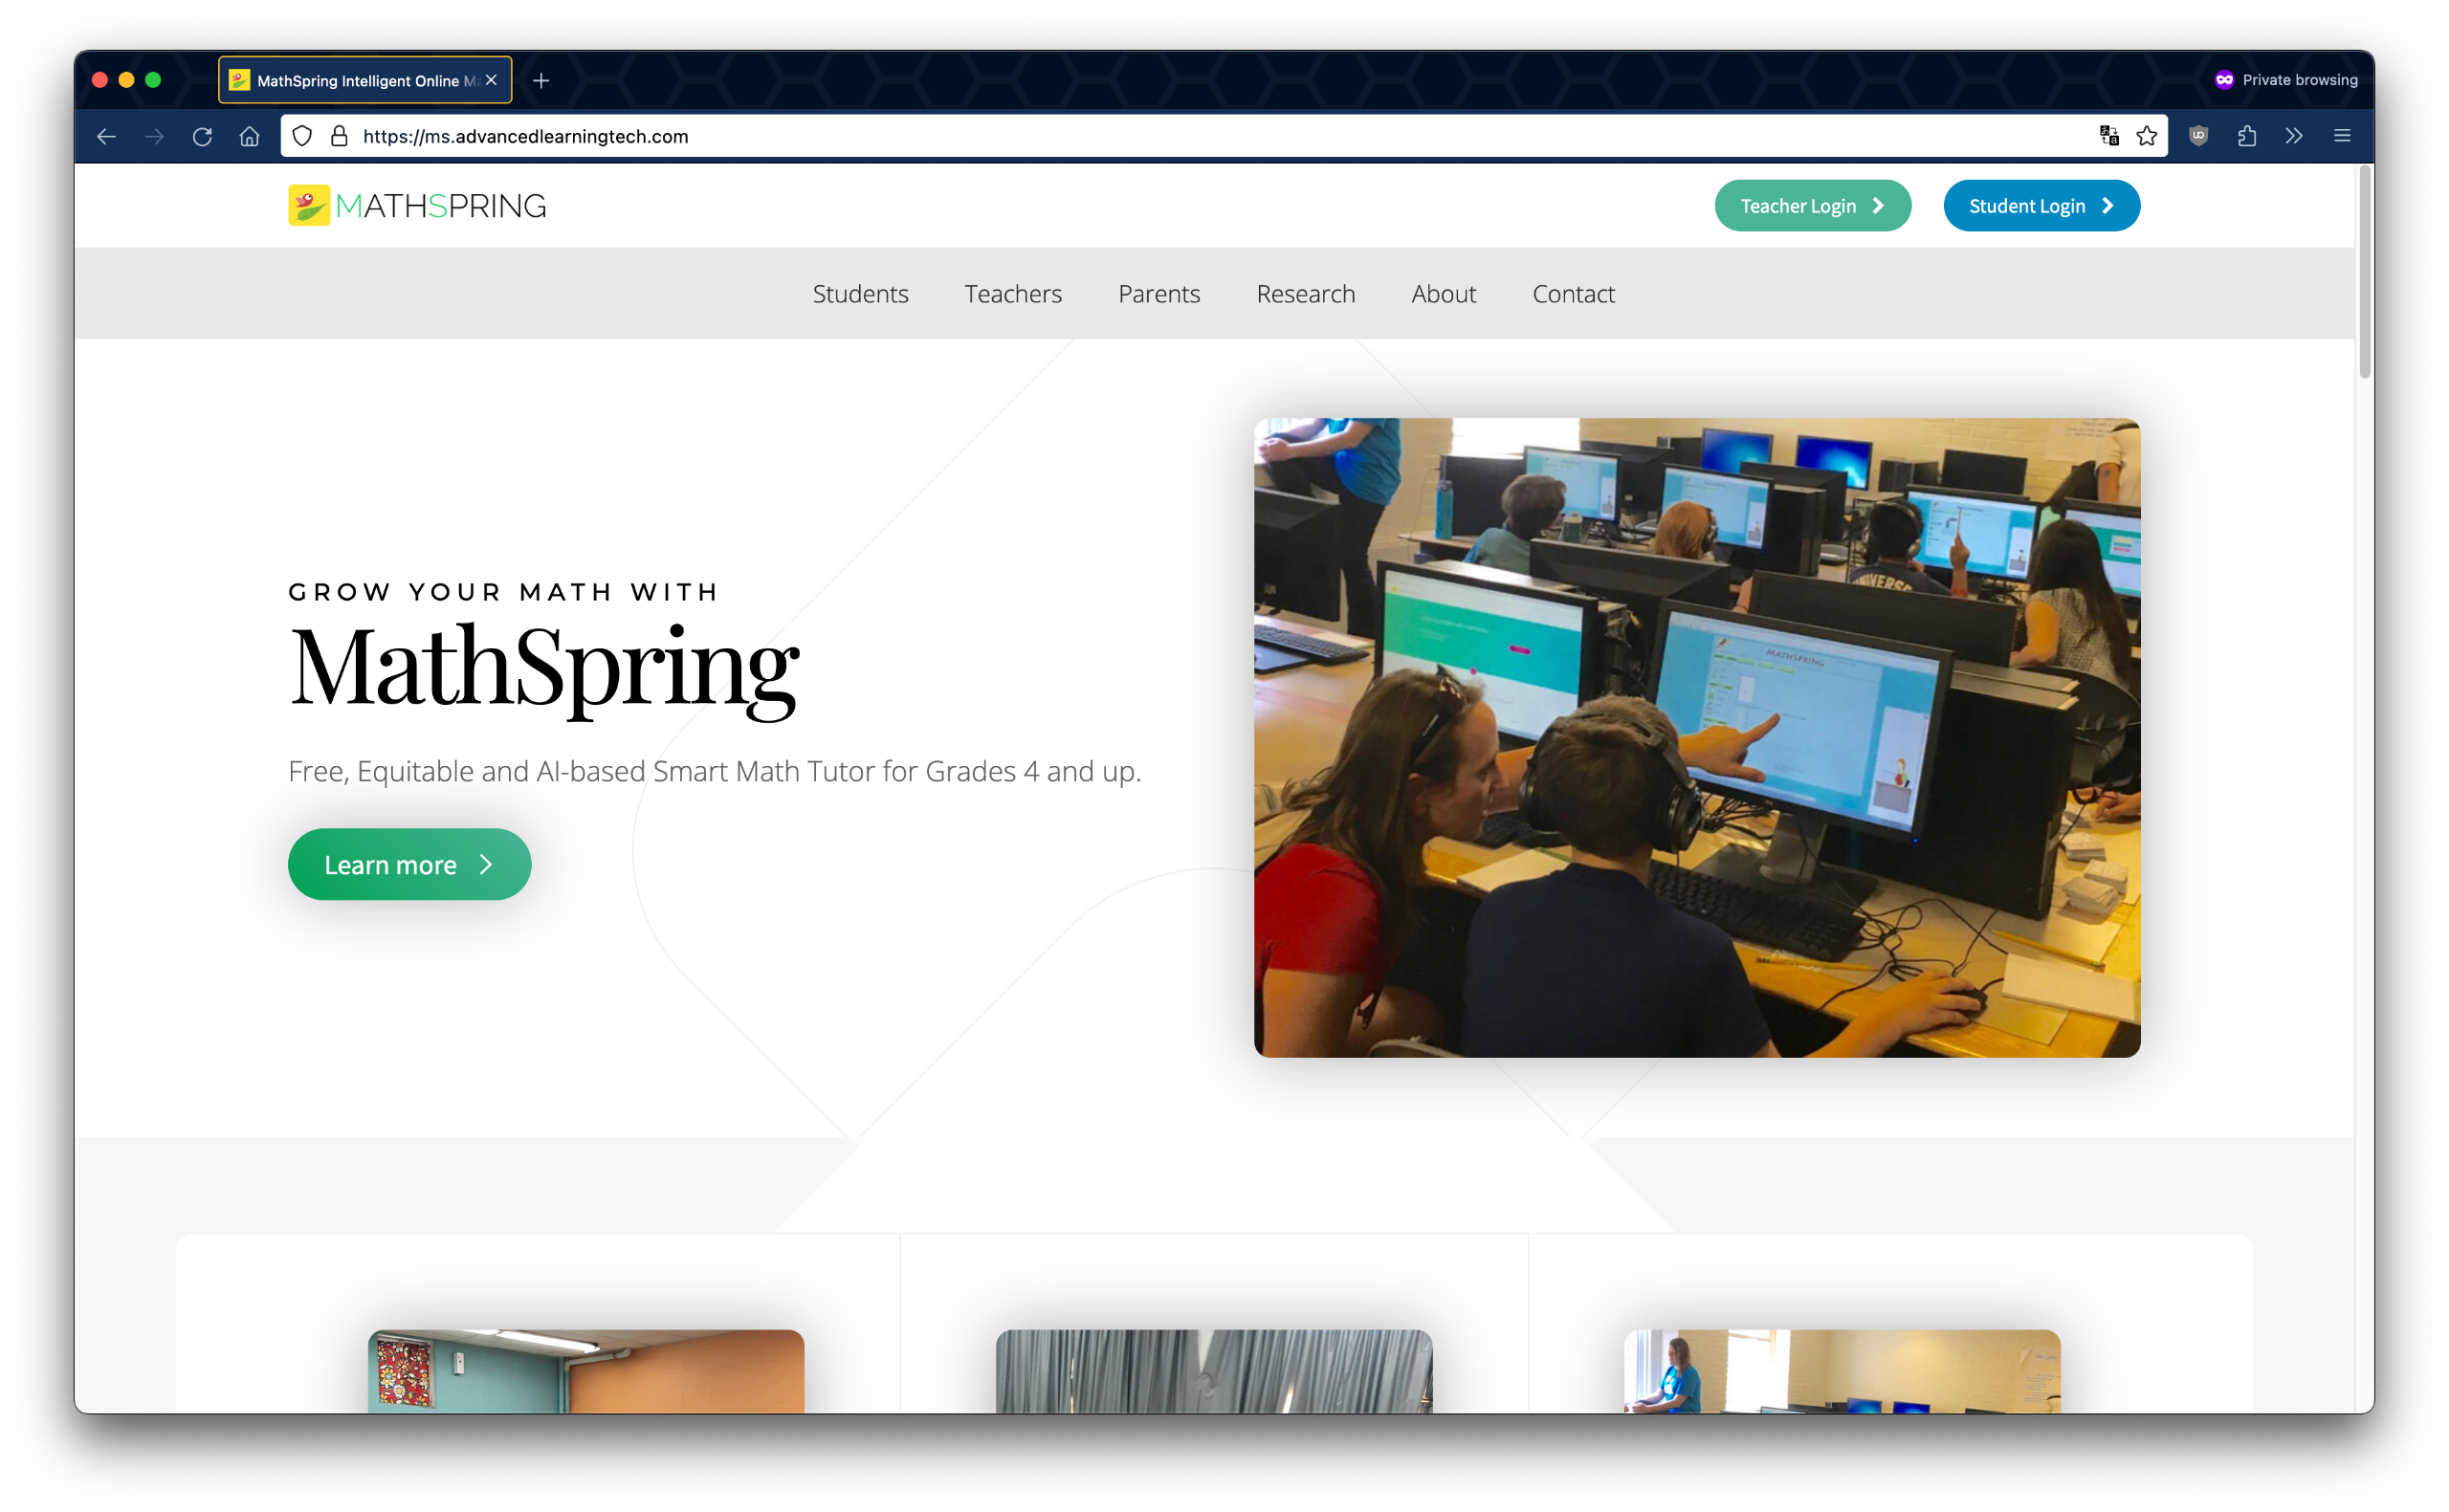The width and height of the screenshot is (2449, 1512).
Task: Open Research navigation link
Action: pyautogui.click(x=1305, y=294)
